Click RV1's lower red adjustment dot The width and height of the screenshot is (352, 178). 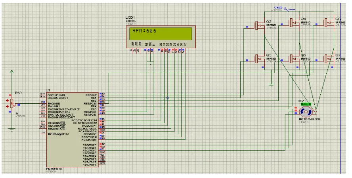pyautogui.click(x=8, y=106)
